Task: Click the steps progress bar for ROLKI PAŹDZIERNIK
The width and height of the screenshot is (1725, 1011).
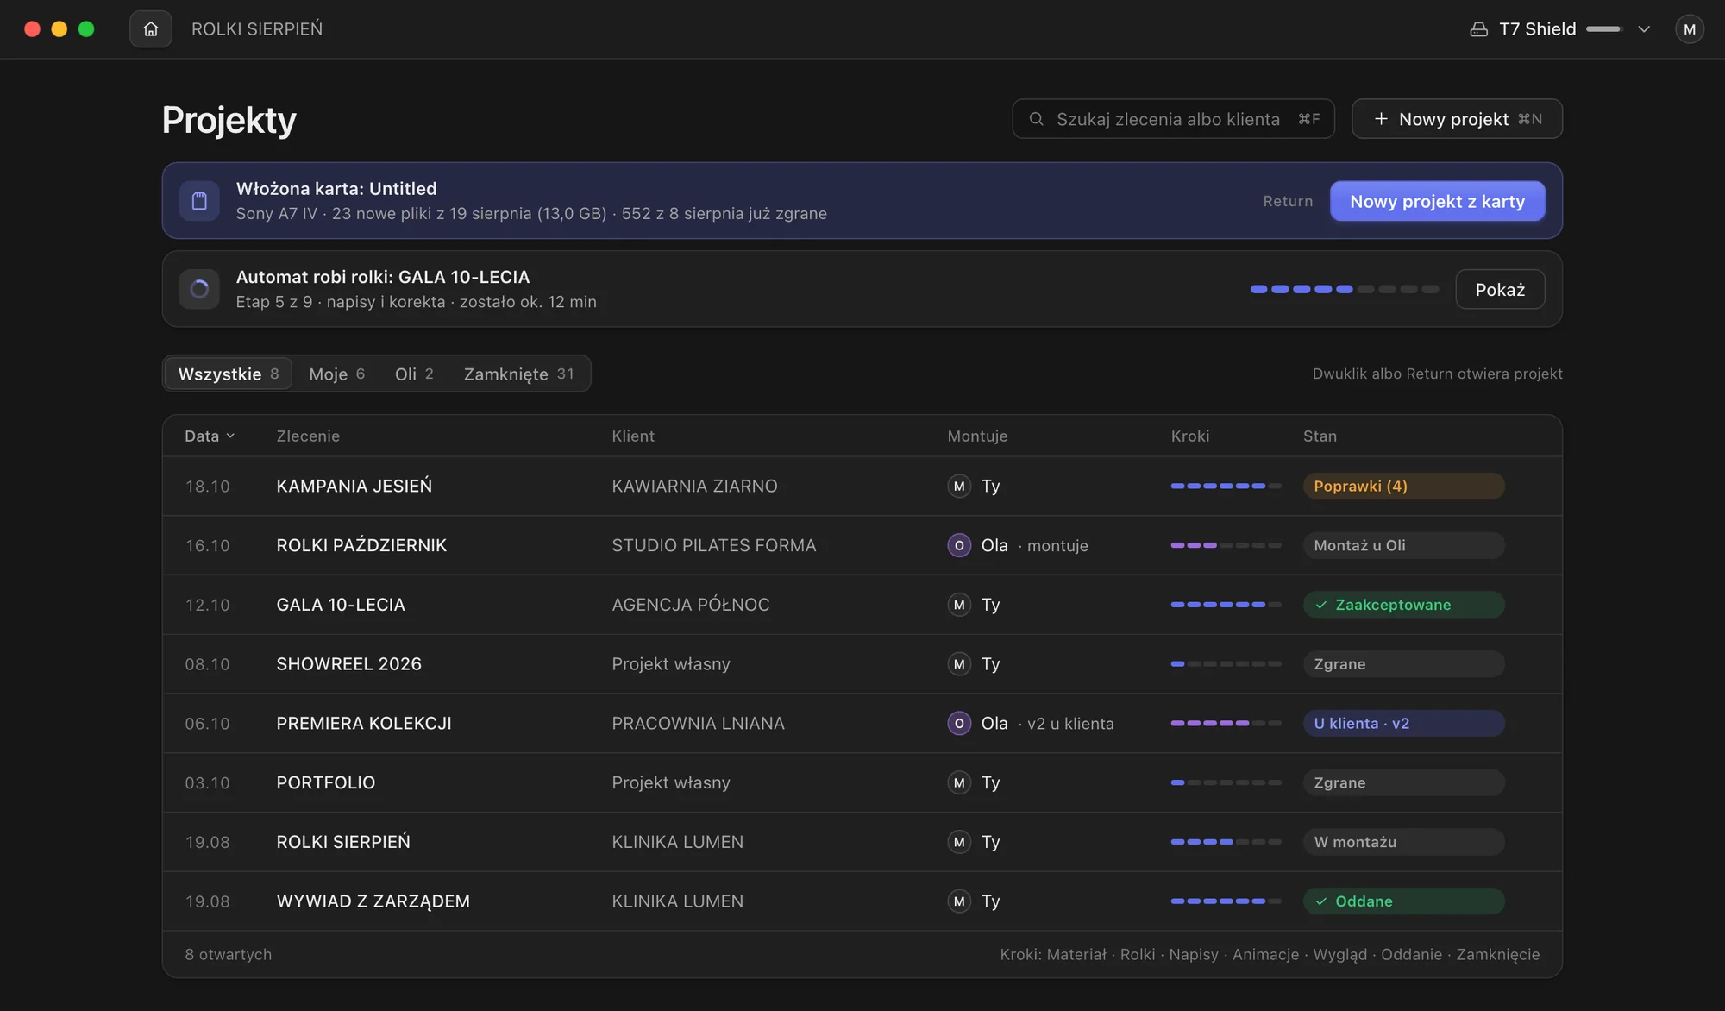Action: (x=1226, y=546)
